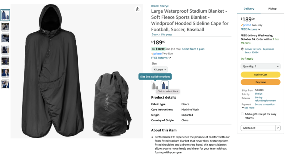Select the blue color swatch
292x155 pixels.
click(165, 85)
